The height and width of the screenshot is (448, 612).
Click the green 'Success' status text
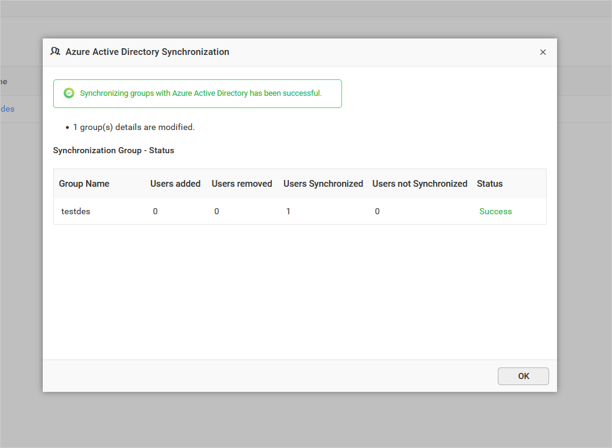[495, 211]
